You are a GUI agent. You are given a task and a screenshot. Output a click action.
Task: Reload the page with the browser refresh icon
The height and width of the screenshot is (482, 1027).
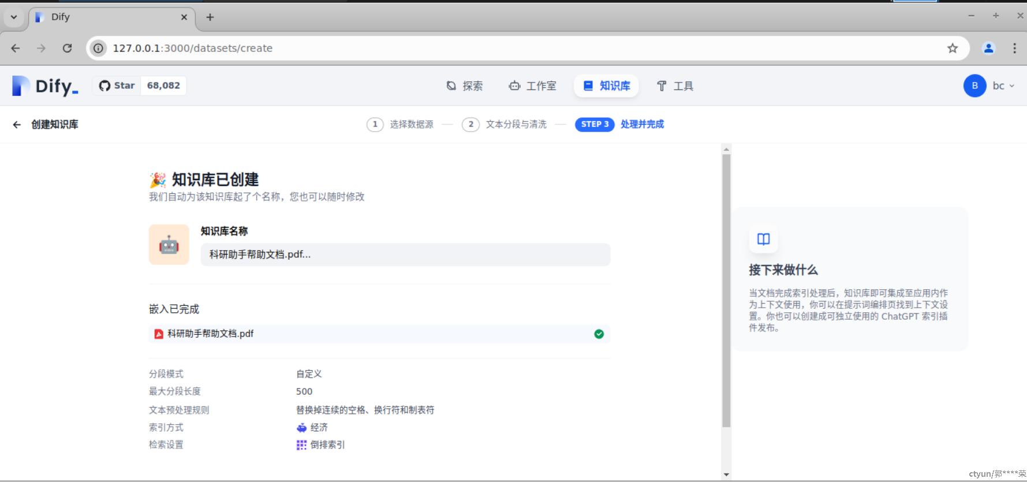tap(67, 48)
